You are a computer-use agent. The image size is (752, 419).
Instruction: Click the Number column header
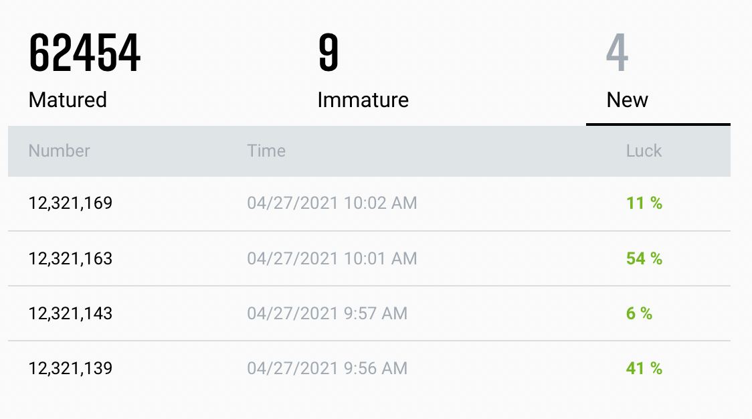pos(59,151)
